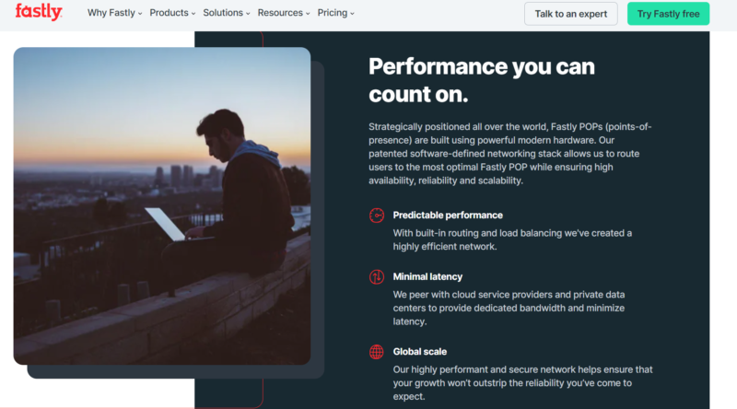737x409 pixels.
Task: Expand the Why Fastly chevron
Action: click(140, 14)
